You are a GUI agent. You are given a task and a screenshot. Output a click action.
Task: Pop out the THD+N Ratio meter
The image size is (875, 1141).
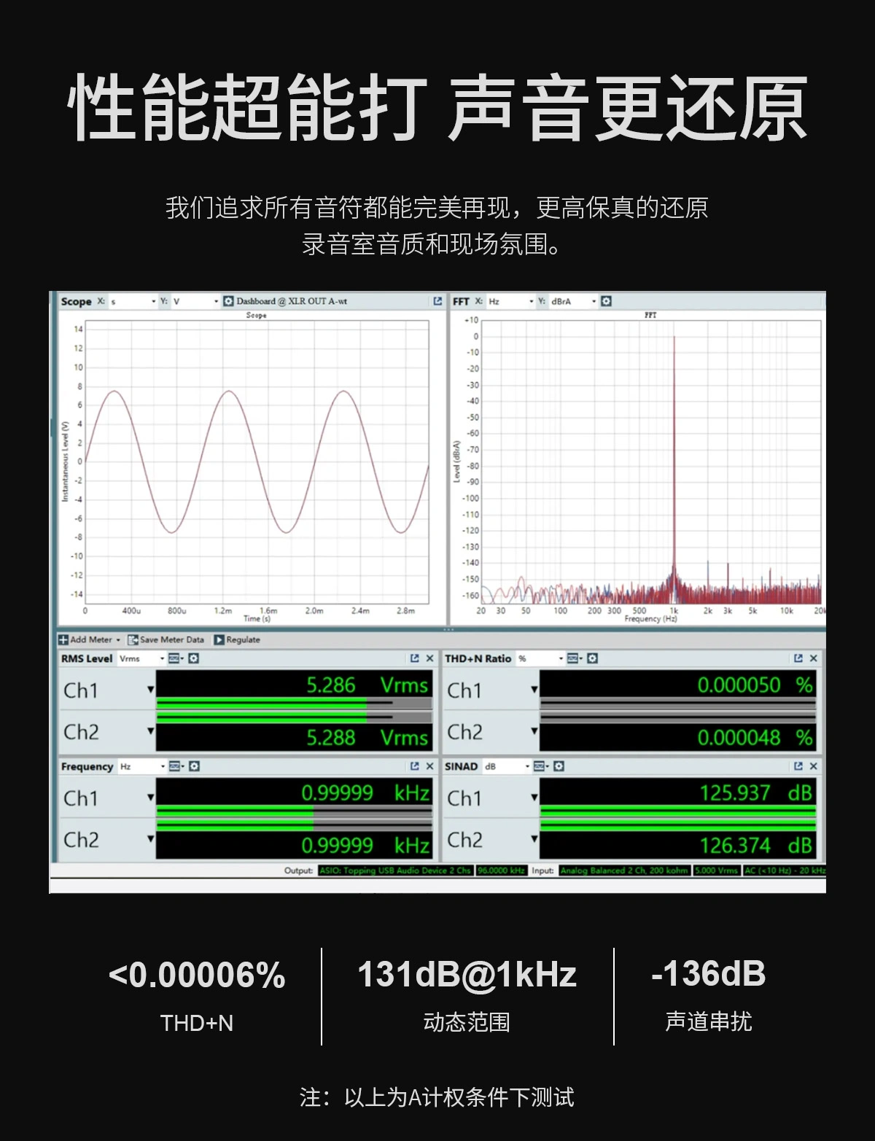pos(798,658)
